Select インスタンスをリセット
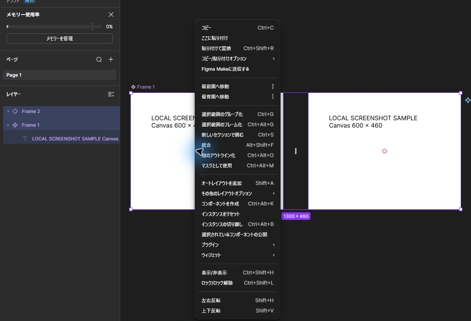 pos(238,214)
